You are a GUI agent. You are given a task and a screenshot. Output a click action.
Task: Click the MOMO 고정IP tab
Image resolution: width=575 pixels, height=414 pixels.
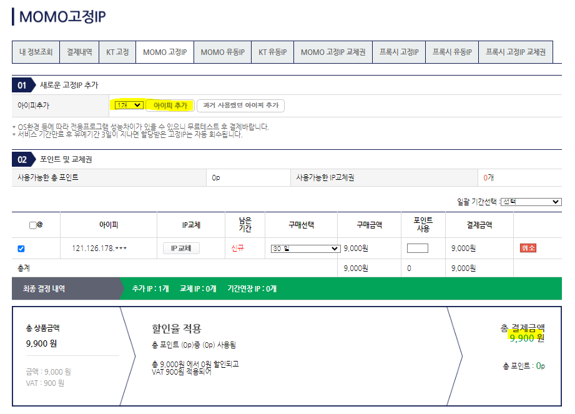165,52
